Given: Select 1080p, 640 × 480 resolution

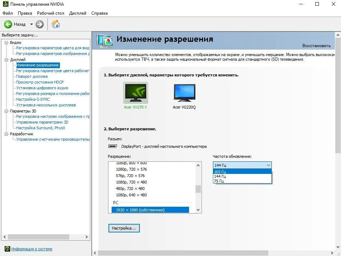Looking at the screenshot, I should point(131,195).
